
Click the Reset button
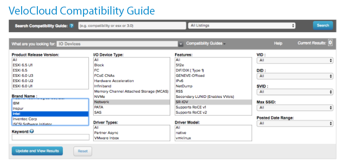(x=83, y=151)
